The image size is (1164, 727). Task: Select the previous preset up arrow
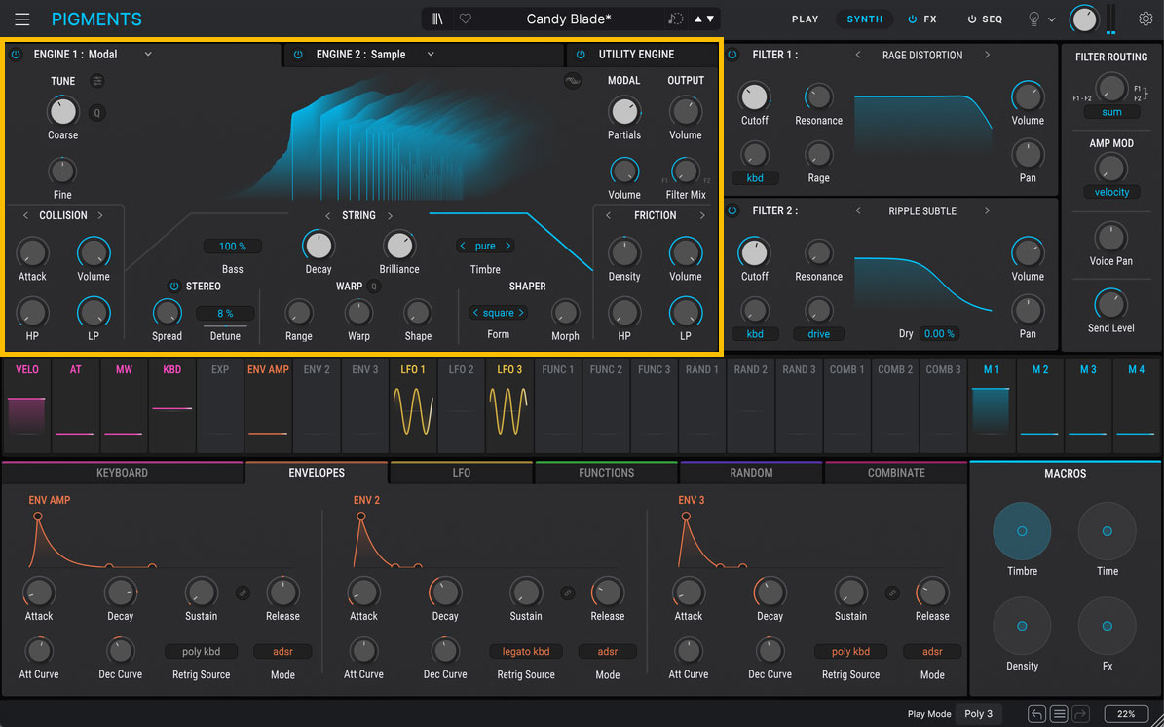(x=697, y=19)
